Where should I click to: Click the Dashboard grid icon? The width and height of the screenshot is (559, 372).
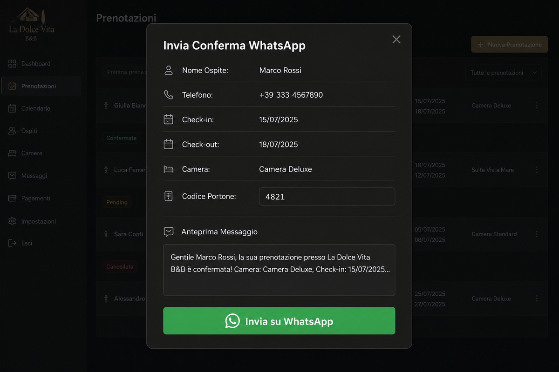13,64
